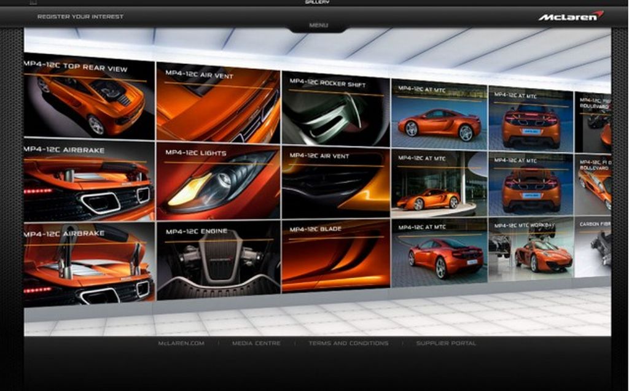
Task: View the MP4-12C Engine image
Action: (218, 260)
